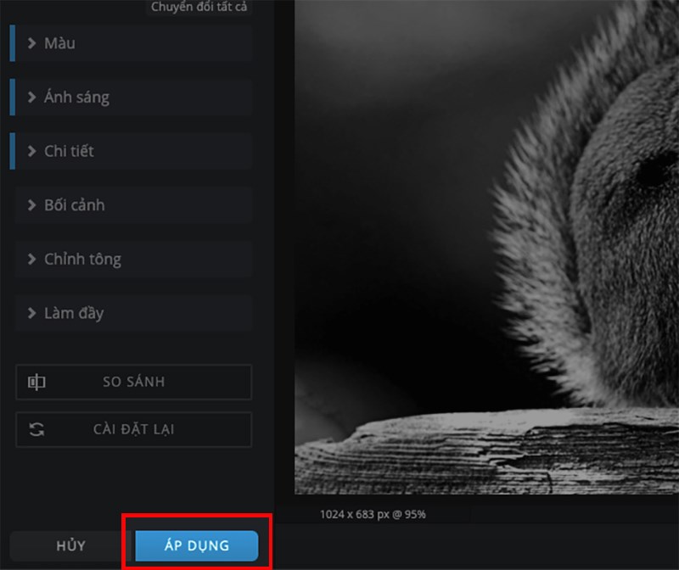
Task: Toggle the blue active bar on Ánh sáng
Action: (13, 98)
